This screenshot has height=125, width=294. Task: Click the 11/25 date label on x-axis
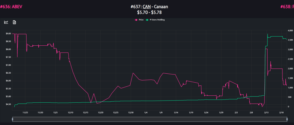pyautogui.click(x=25, y=112)
